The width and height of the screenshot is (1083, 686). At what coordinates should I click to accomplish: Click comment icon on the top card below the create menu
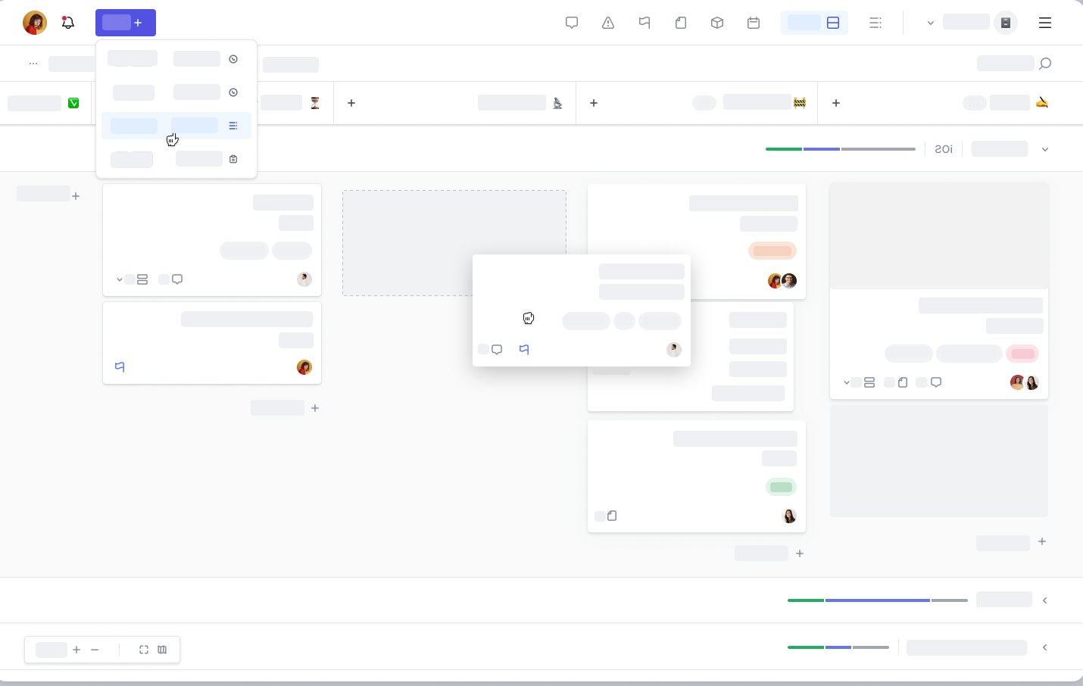[177, 279]
